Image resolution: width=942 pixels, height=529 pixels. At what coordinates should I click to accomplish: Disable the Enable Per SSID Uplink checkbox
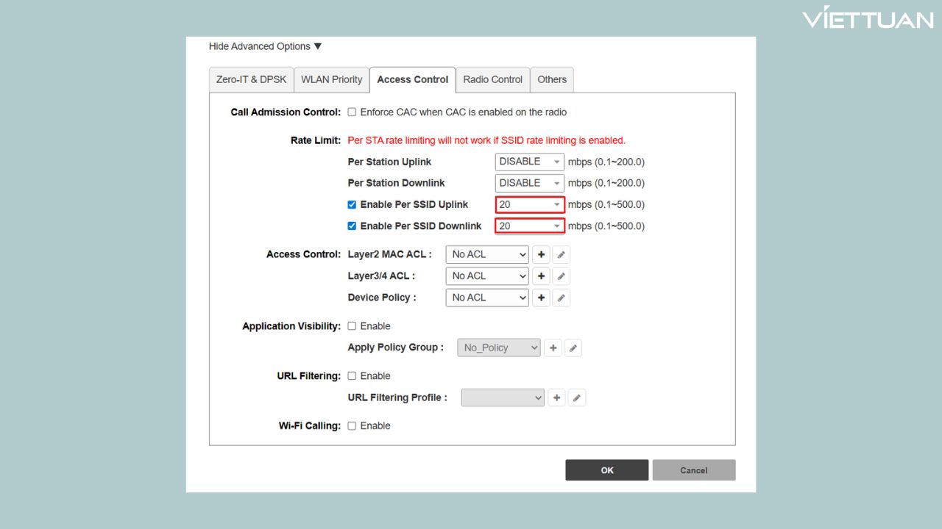(352, 204)
